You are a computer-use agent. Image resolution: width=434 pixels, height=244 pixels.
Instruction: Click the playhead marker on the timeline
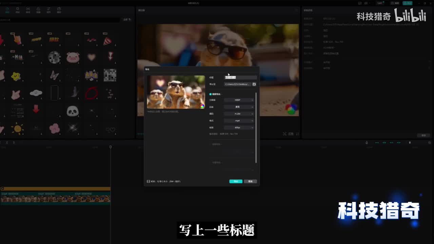(111, 147)
